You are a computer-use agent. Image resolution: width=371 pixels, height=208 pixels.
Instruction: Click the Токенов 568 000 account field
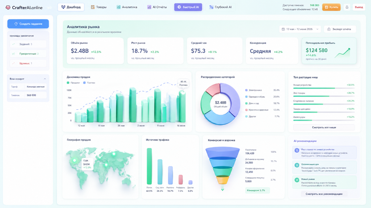[28, 95]
